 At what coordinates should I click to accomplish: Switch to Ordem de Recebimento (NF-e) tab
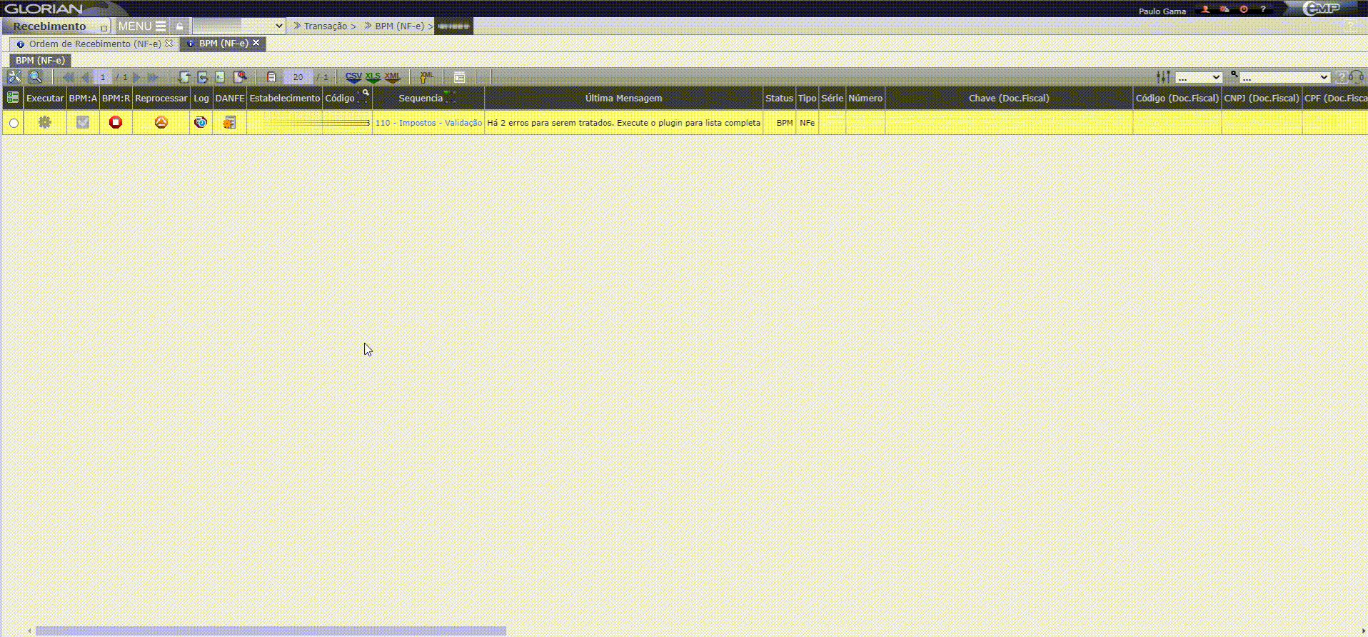(x=94, y=44)
